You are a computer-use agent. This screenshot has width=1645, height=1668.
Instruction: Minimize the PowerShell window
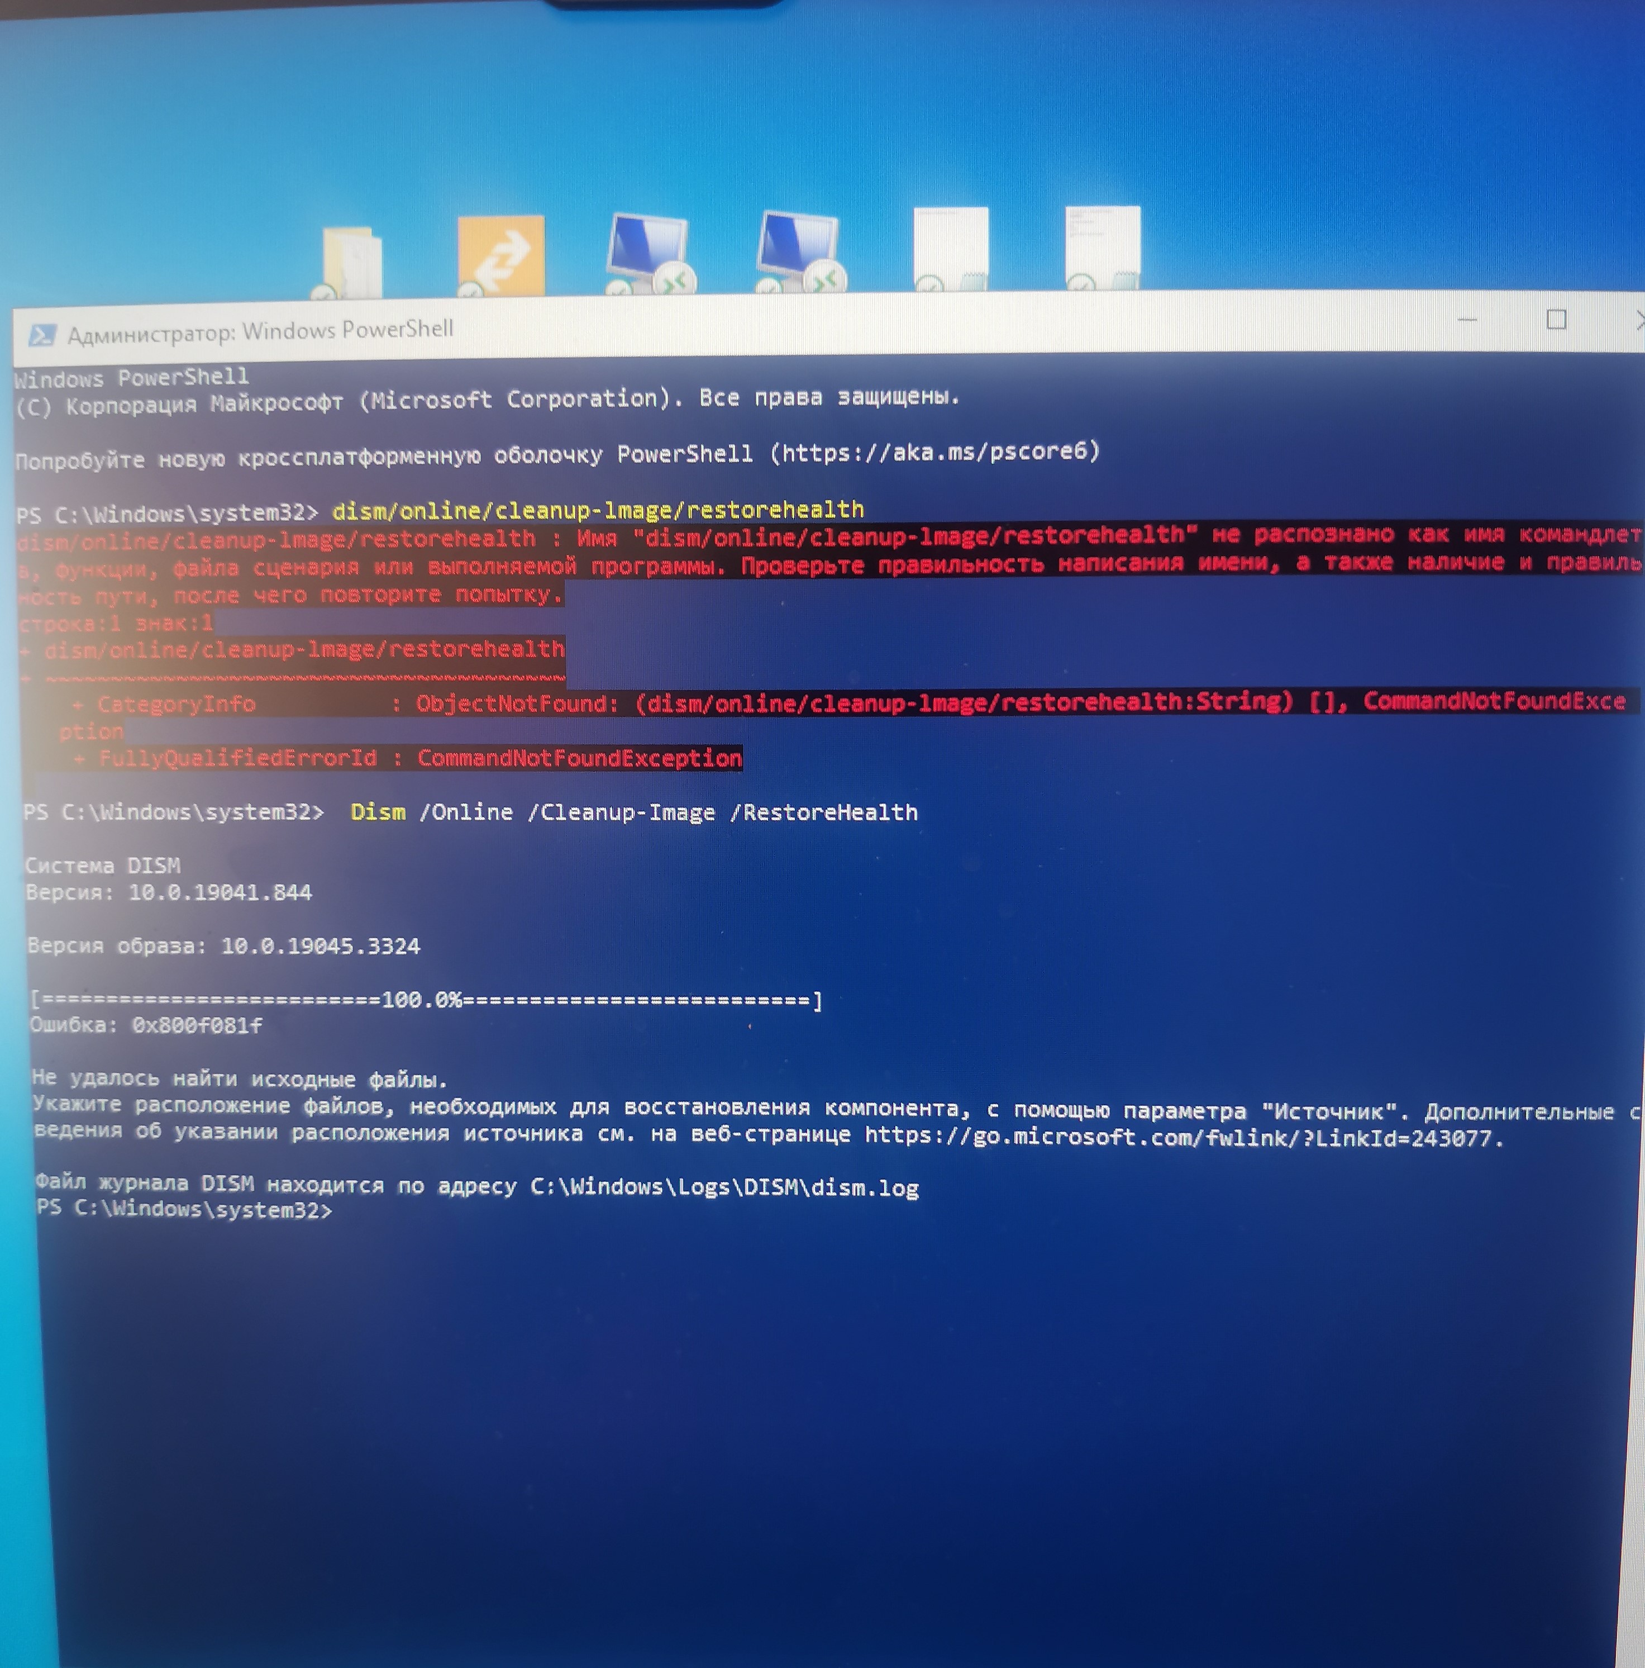[x=1468, y=320]
